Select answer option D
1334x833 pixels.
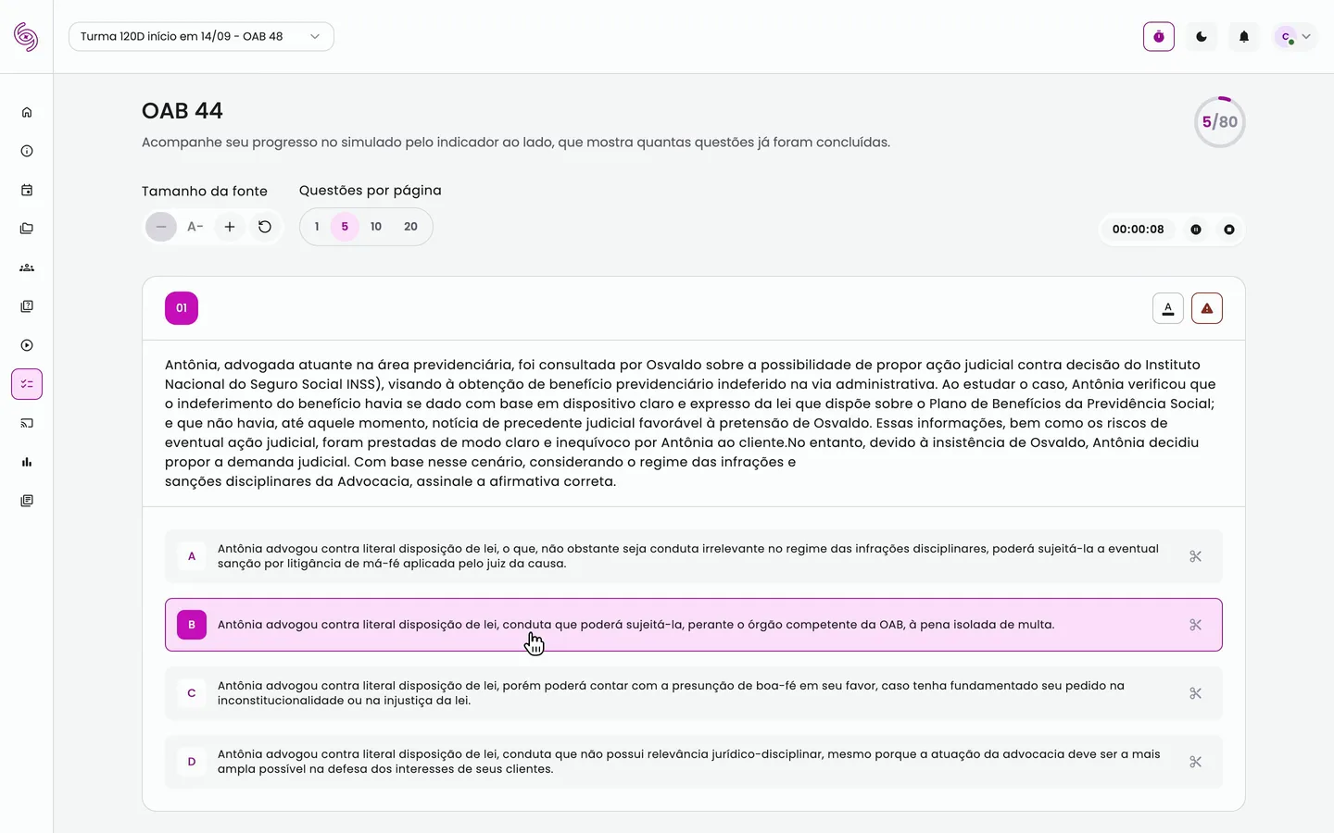point(694,762)
